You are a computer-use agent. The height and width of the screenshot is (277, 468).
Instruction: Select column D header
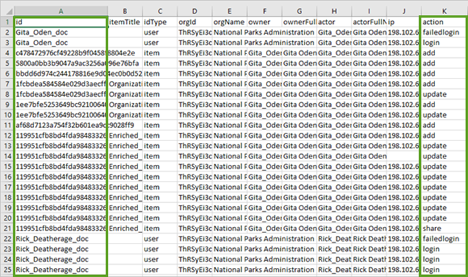pos(194,12)
